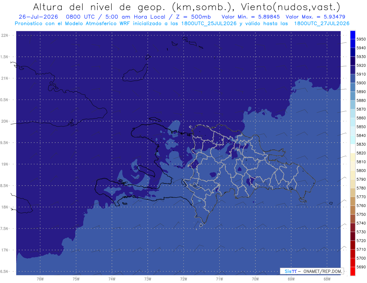
Task: Click the '5950' color scale value
Action: pos(361,39)
